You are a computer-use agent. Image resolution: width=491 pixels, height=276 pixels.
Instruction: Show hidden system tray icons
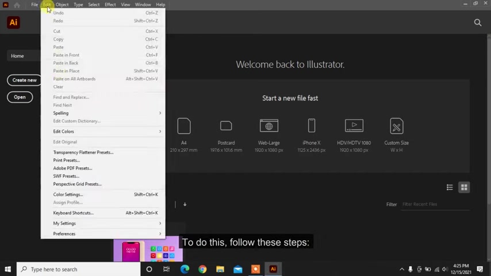point(402,269)
